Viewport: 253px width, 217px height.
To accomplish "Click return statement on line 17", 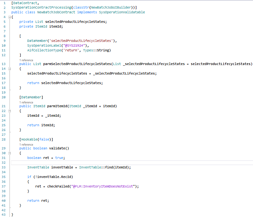I will (65, 83).
